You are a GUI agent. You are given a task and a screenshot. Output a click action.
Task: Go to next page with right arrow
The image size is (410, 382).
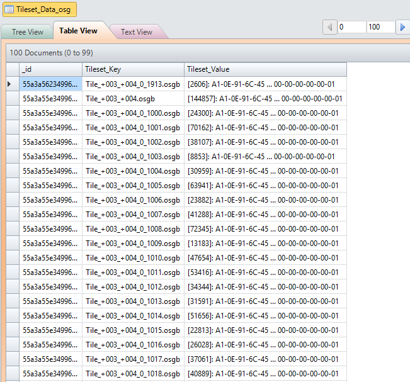(402, 27)
